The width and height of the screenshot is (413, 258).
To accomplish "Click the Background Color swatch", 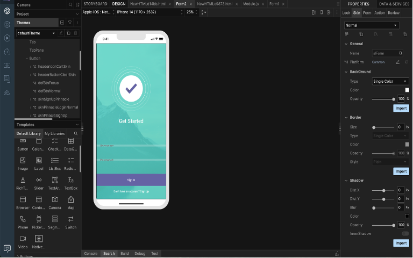I will pos(407,90).
